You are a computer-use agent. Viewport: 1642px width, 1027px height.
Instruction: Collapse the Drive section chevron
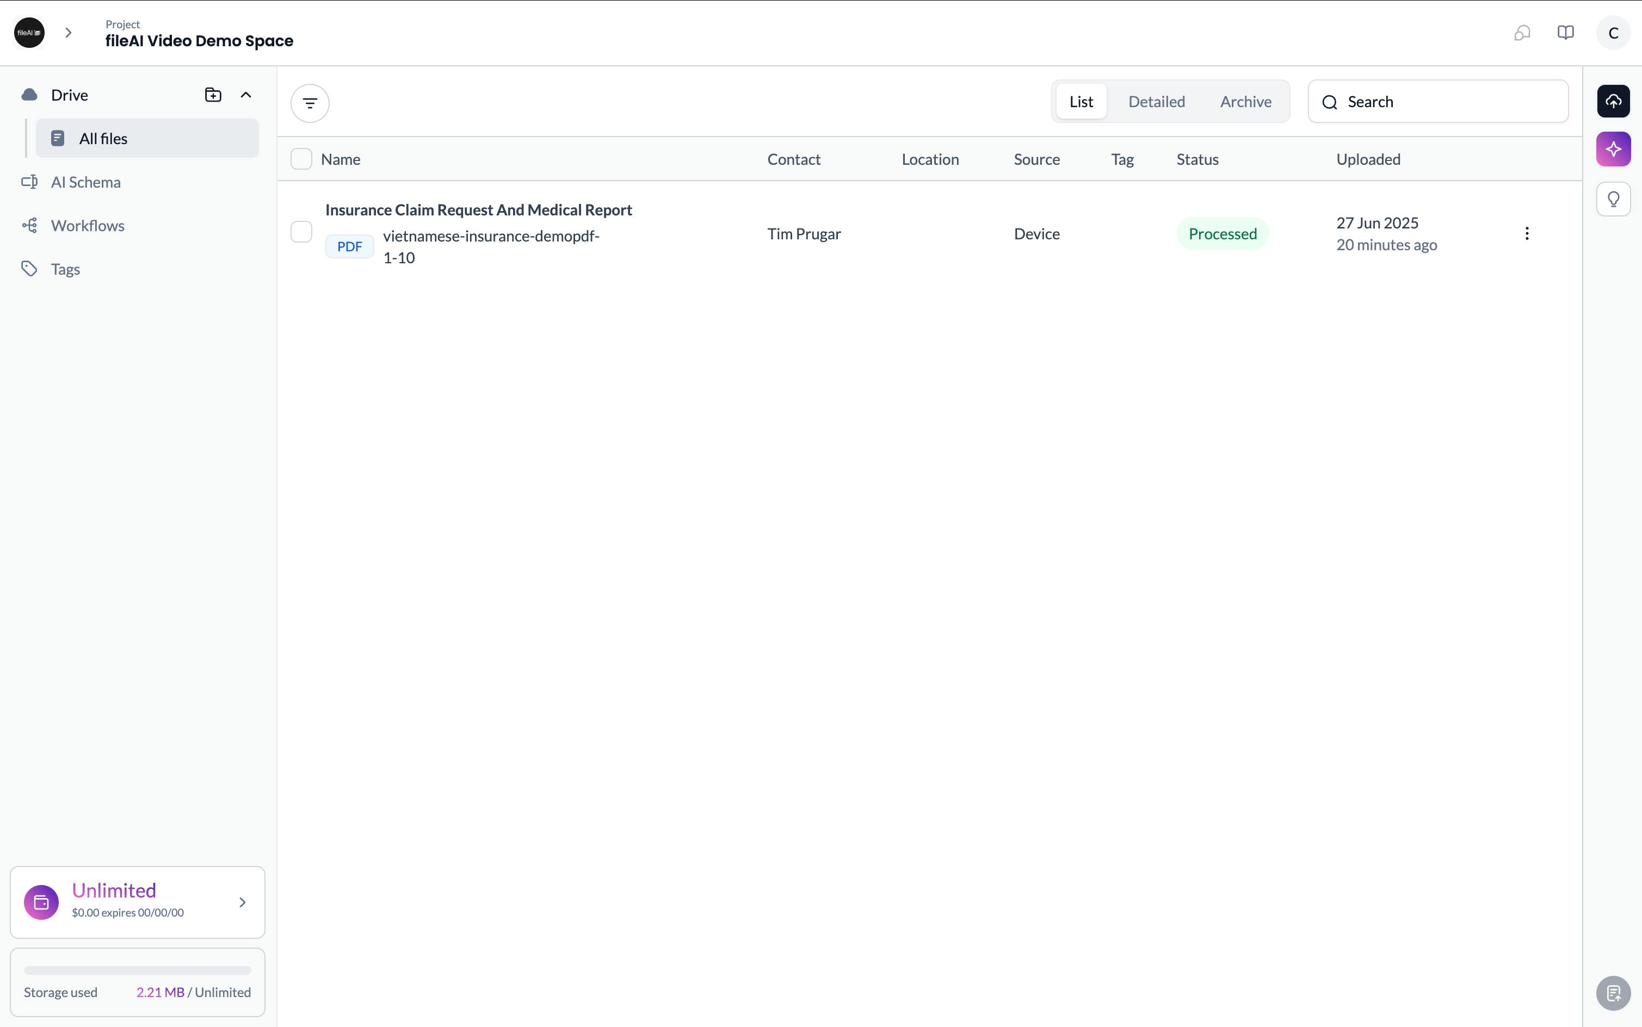pos(246,95)
